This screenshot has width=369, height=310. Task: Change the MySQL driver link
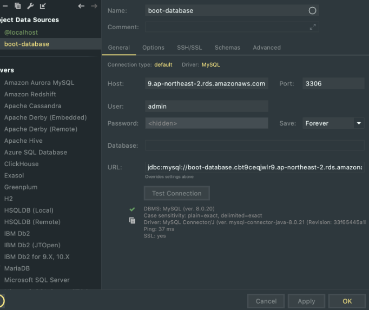click(x=210, y=65)
